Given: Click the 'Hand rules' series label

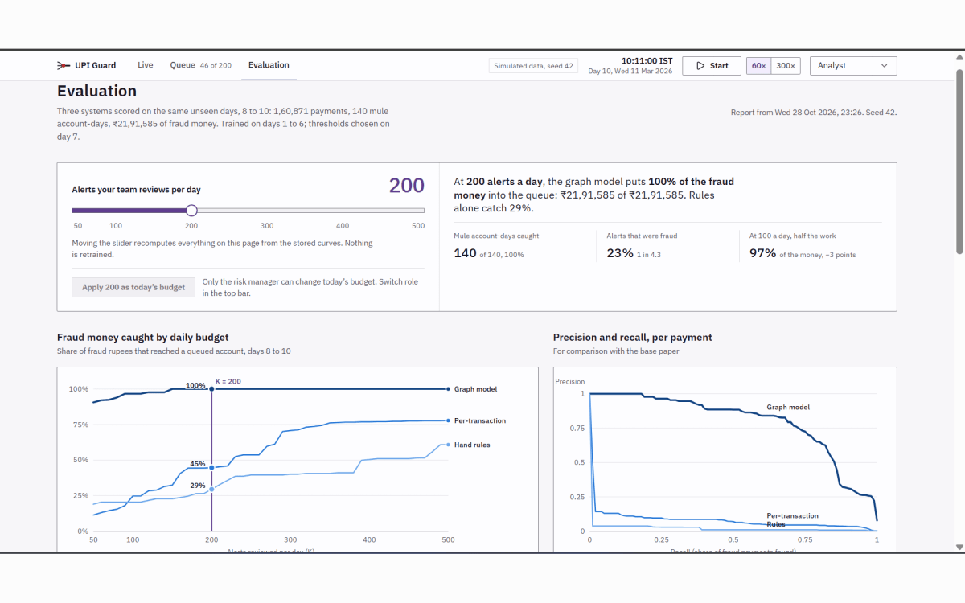Looking at the screenshot, I should click(x=472, y=445).
